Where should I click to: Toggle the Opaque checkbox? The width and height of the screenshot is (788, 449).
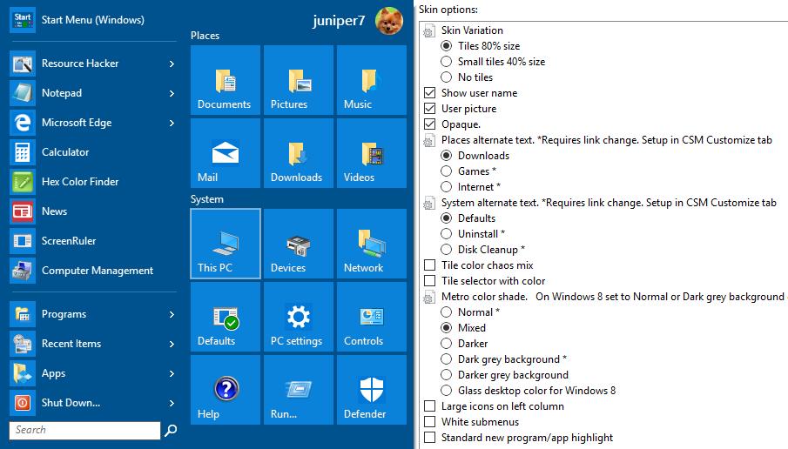429,124
